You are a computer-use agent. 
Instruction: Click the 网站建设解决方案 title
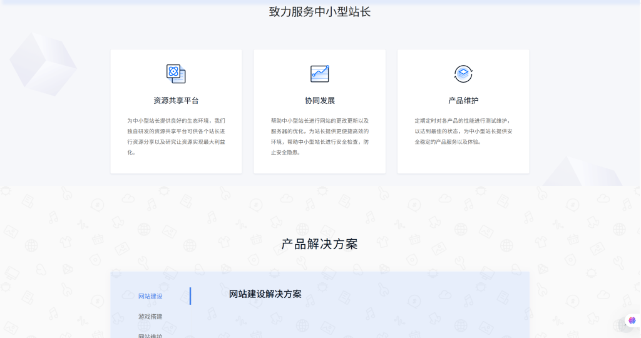265,294
